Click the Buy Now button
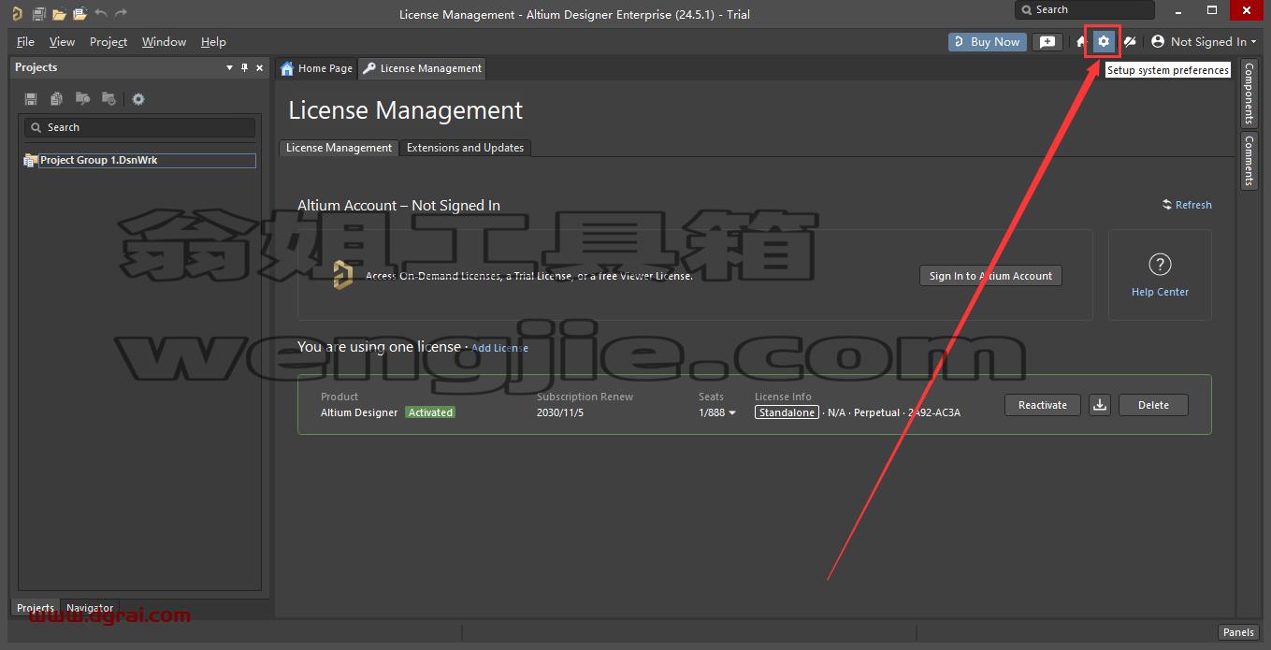 point(987,42)
